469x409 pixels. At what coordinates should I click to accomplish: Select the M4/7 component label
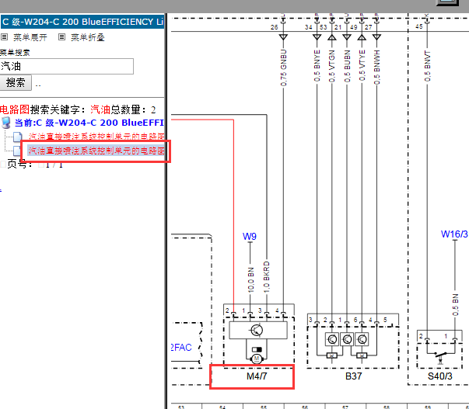[x=257, y=376]
